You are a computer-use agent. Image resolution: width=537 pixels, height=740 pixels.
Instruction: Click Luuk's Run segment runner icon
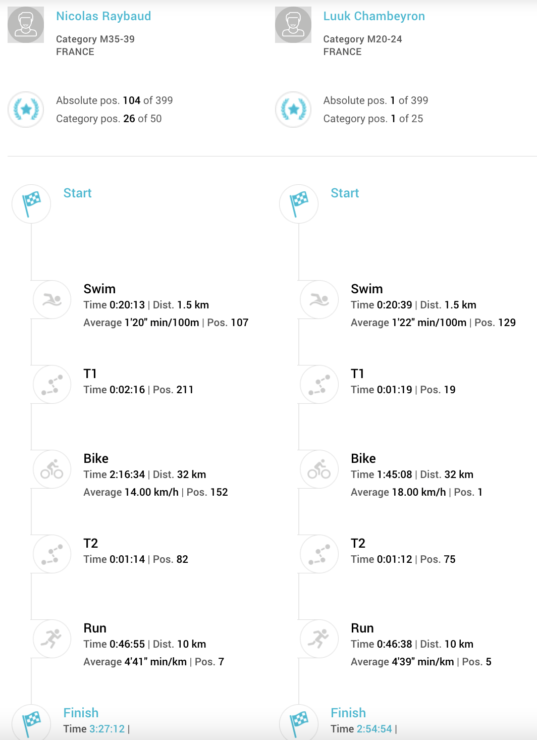(319, 639)
